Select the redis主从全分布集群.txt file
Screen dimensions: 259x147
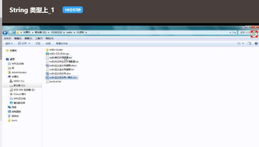point(61,69)
